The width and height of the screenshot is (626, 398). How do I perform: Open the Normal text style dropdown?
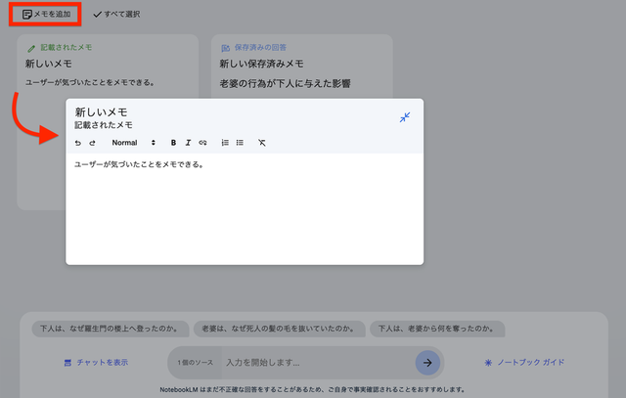133,143
